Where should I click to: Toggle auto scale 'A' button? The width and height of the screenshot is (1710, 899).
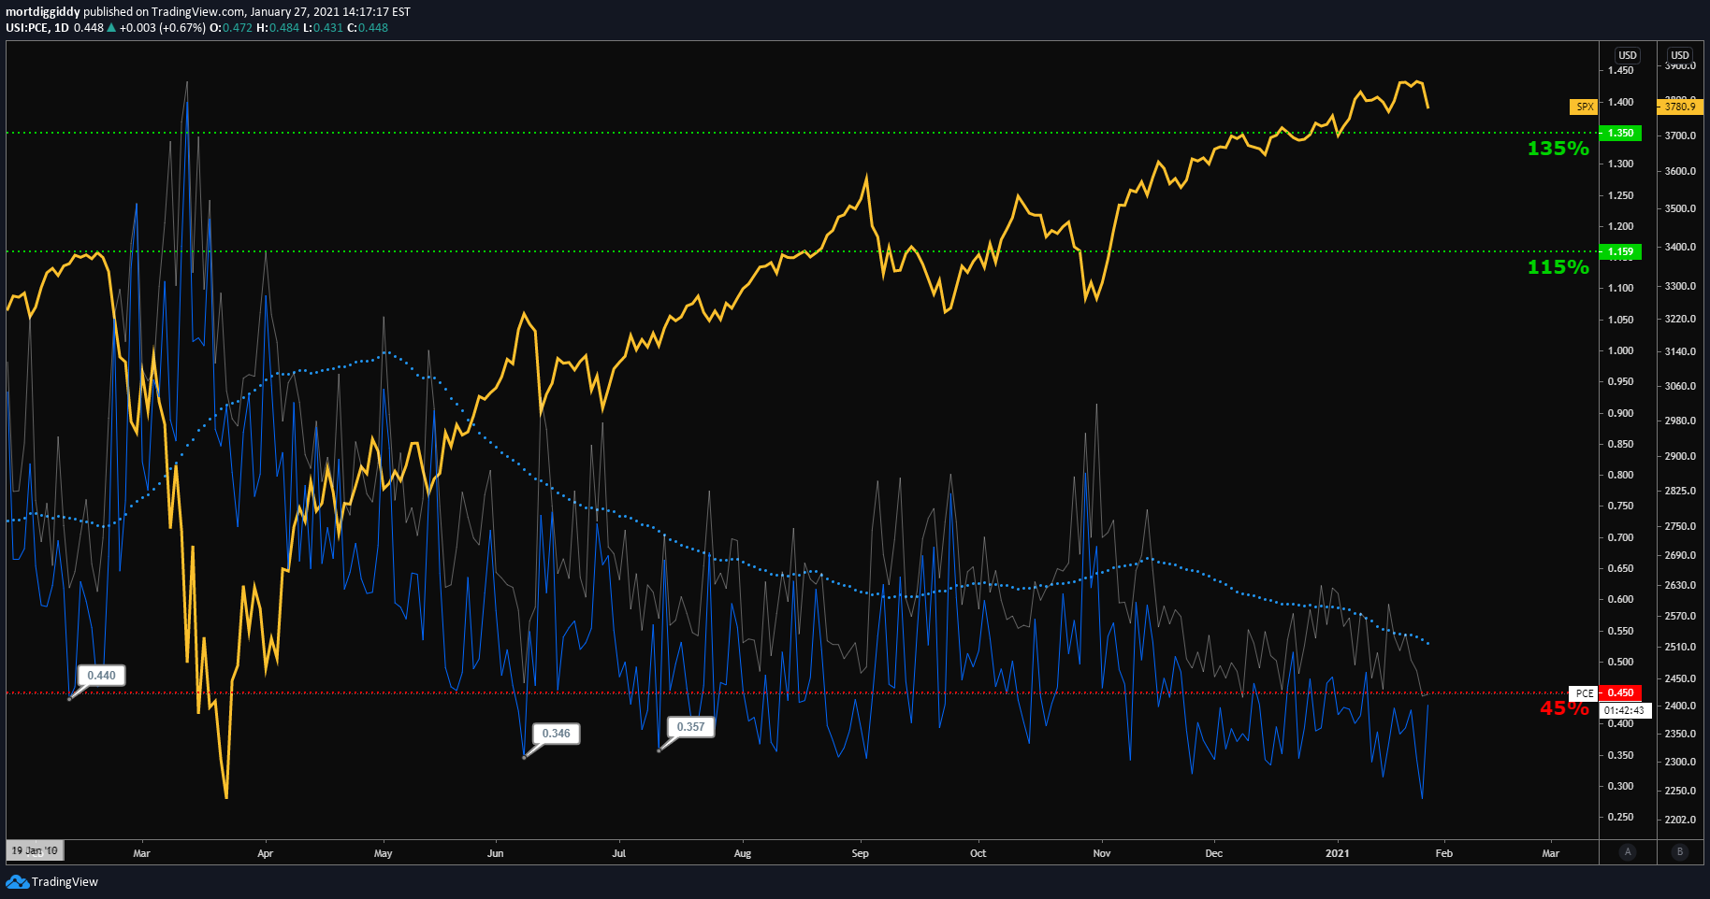[x=1628, y=851]
